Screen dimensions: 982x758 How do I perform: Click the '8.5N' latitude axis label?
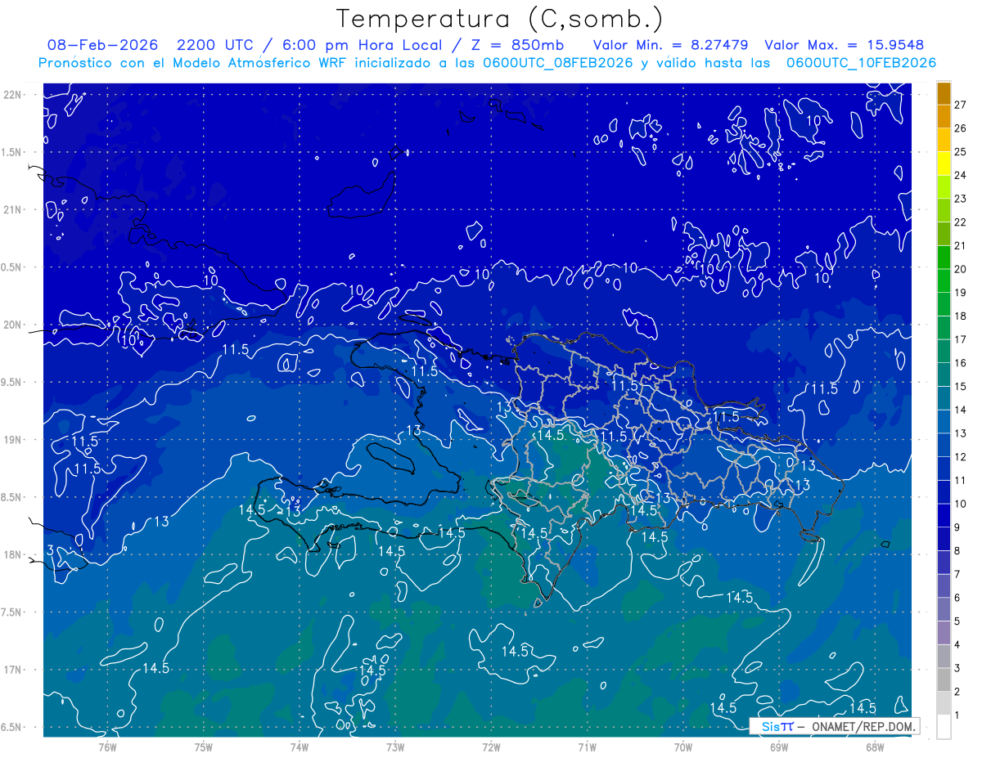[x=12, y=498]
